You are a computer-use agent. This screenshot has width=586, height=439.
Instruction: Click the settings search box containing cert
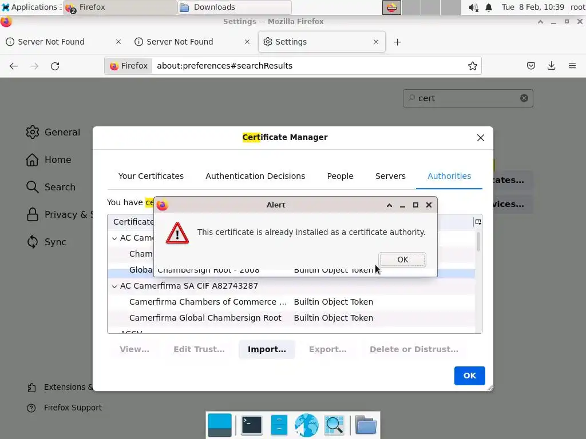[x=468, y=98]
